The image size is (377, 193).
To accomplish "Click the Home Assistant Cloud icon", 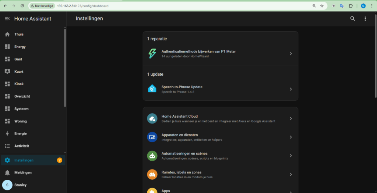I will [x=152, y=118].
